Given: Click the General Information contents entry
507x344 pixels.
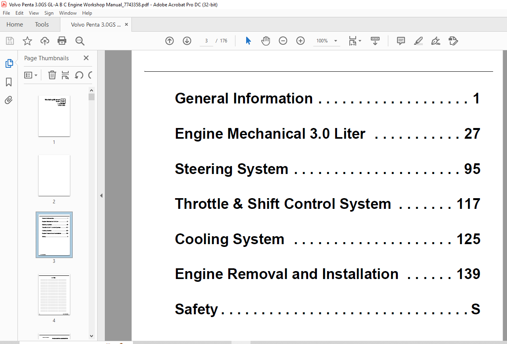Looking at the screenshot, I should (328, 98).
